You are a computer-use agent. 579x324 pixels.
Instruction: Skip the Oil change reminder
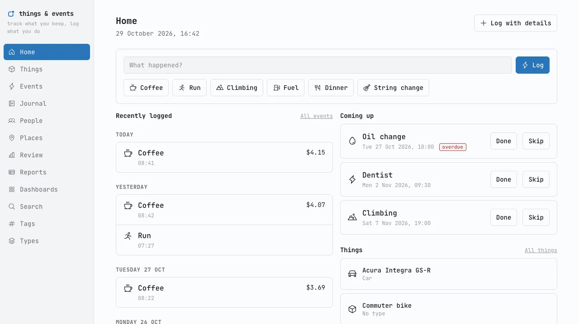(536, 141)
